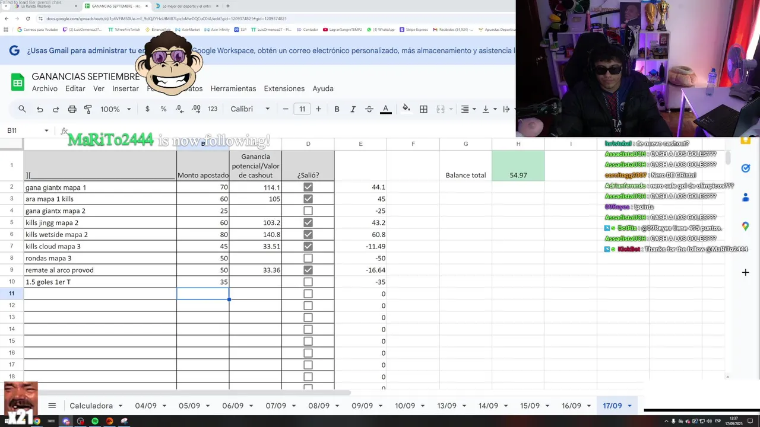Screen dimensions: 760x427
Task: Check ¿Salió? for 1.5 goles 1er T
Action: point(308,282)
